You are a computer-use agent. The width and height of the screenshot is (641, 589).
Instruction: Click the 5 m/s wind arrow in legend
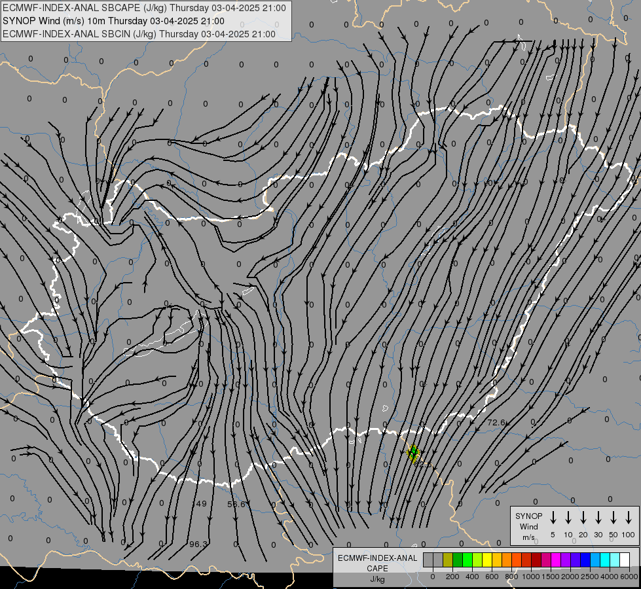(553, 518)
